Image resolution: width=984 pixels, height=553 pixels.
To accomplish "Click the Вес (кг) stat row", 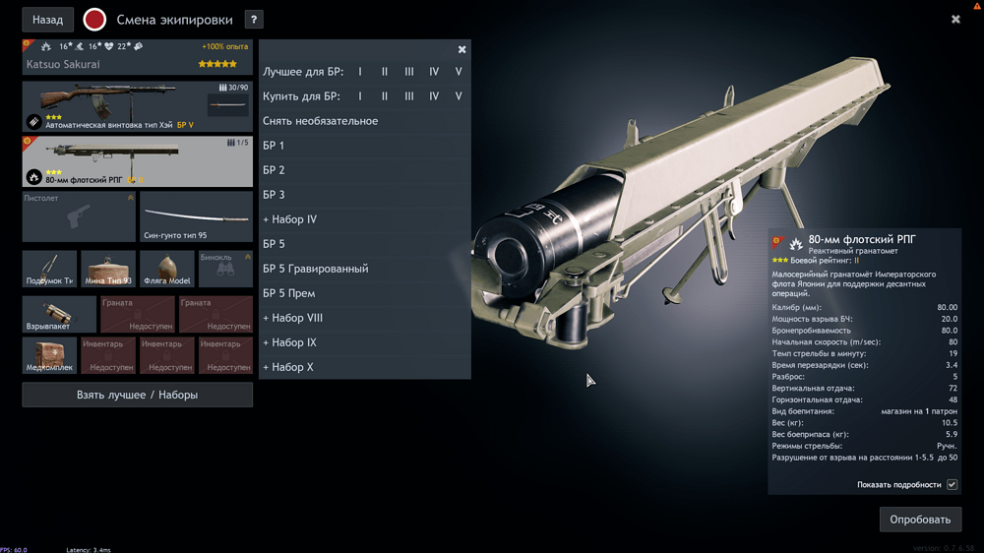I will (x=864, y=422).
